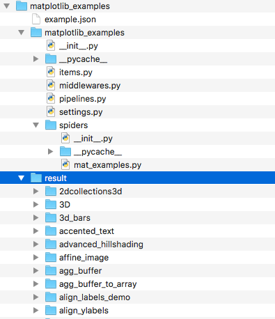275x319 pixels.
Task: Click the __init__.py icon above items.py
Action: pyautogui.click(x=51, y=46)
